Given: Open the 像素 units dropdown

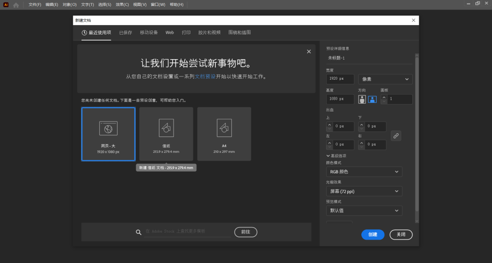Looking at the screenshot, I should pos(385,79).
